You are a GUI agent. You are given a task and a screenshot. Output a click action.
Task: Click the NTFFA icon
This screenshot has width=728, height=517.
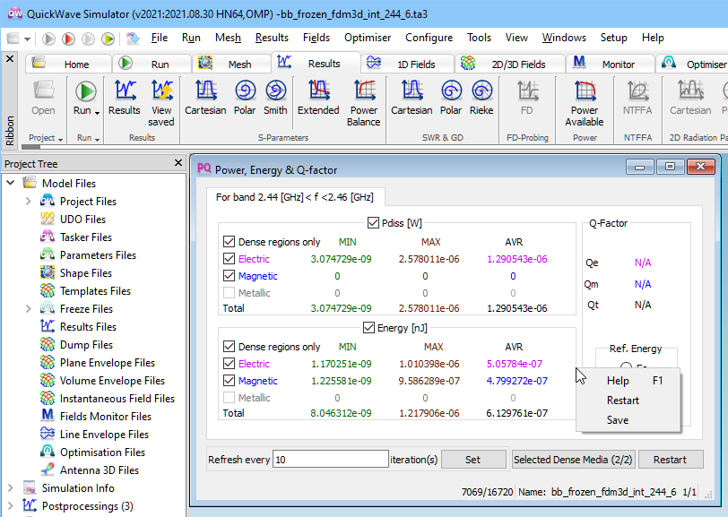[x=638, y=90]
